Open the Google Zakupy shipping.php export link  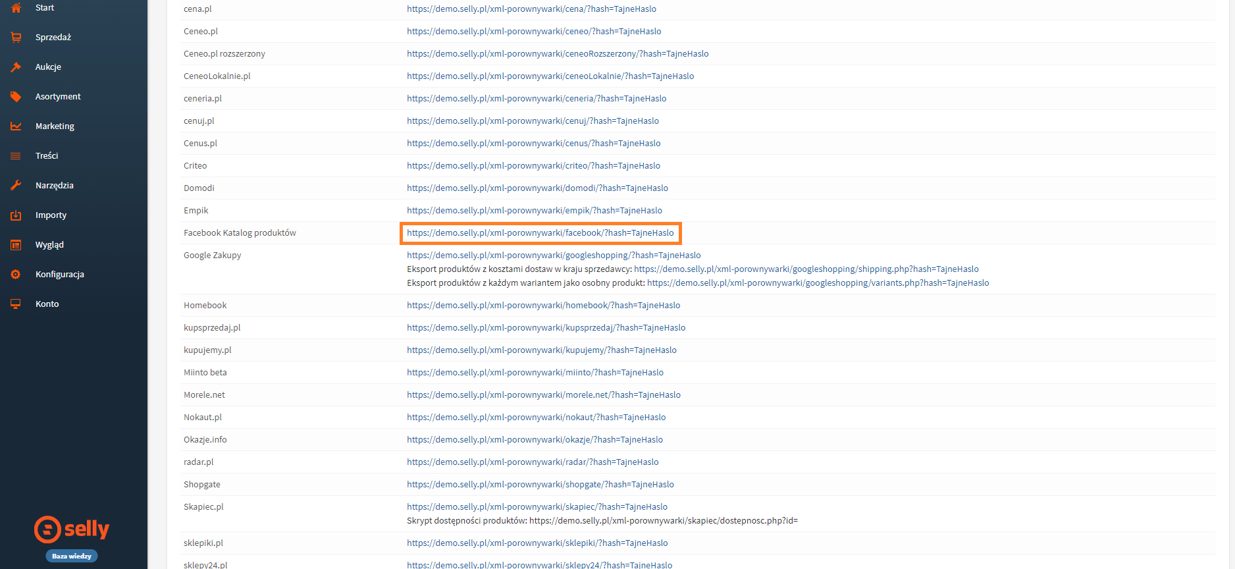click(806, 269)
